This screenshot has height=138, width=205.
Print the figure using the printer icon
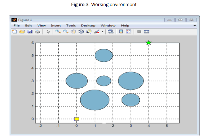click(37, 31)
